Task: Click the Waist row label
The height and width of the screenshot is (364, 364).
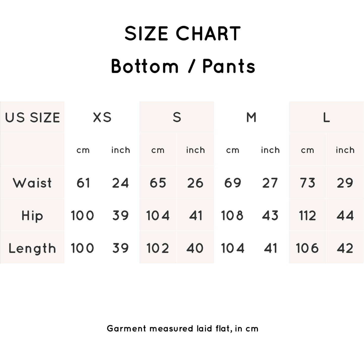Action: click(x=32, y=183)
